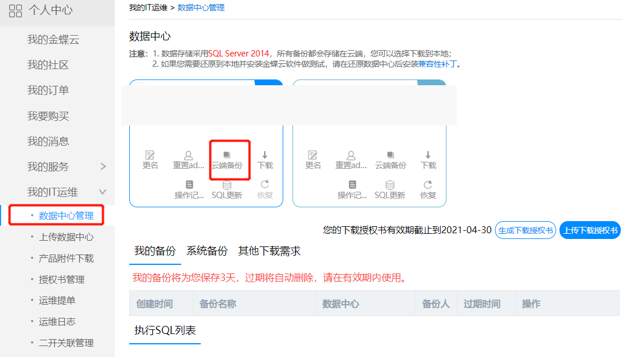Click the 下载 download icon on first data center
Screen dimensions: 623x357
[x=265, y=159]
